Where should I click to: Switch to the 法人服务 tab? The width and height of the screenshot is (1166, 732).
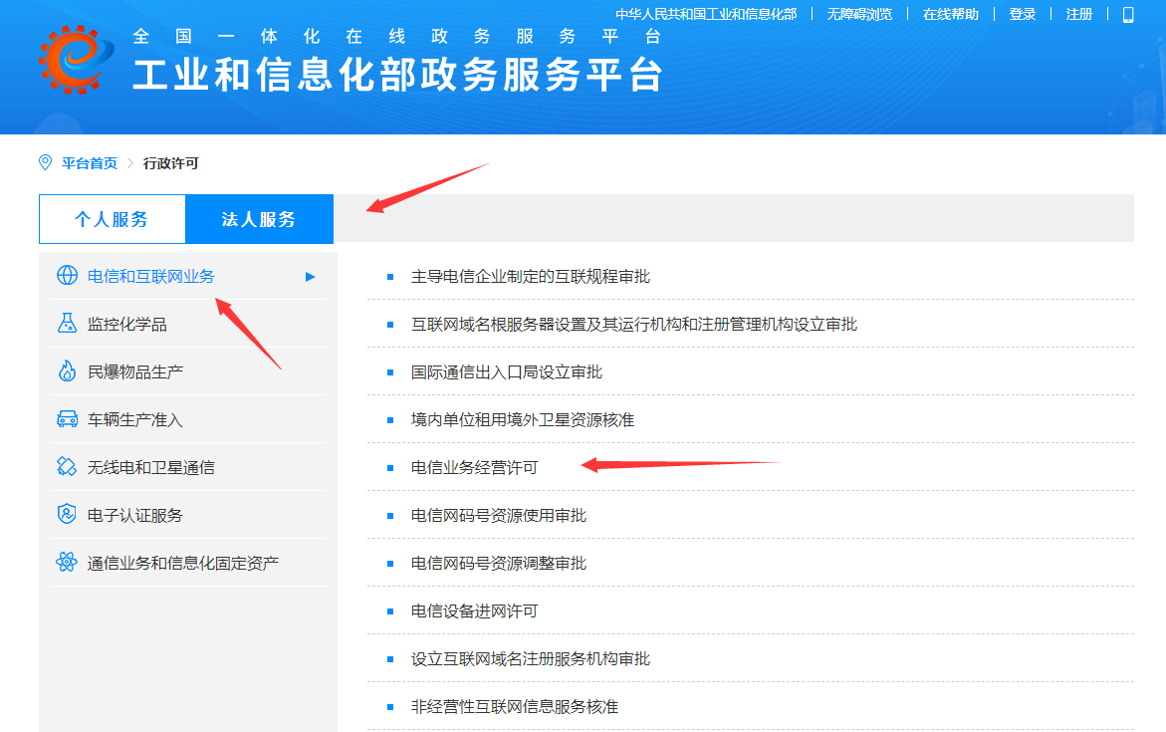coord(259,219)
